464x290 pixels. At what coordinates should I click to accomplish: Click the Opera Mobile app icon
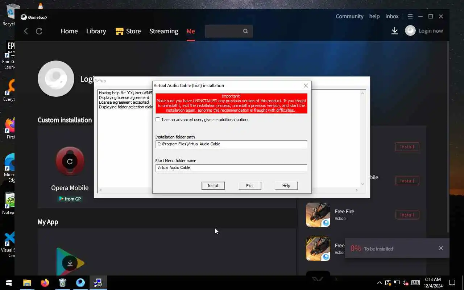[70, 161]
